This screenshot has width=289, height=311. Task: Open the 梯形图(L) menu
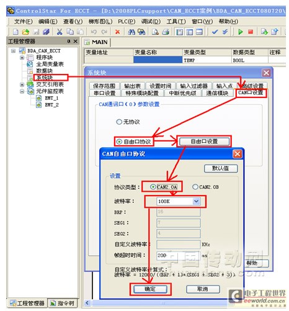pos(100,22)
